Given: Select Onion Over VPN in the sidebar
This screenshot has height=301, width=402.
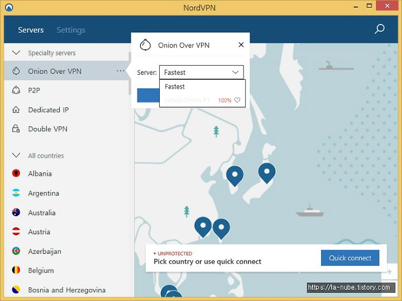Looking at the screenshot, I should [x=66, y=71].
